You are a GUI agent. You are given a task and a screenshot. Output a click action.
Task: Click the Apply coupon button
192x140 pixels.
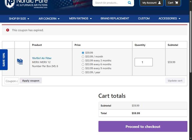coord(31,81)
